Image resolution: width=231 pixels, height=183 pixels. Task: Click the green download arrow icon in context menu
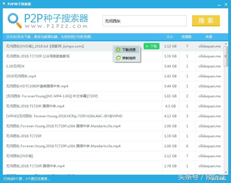click(118, 50)
